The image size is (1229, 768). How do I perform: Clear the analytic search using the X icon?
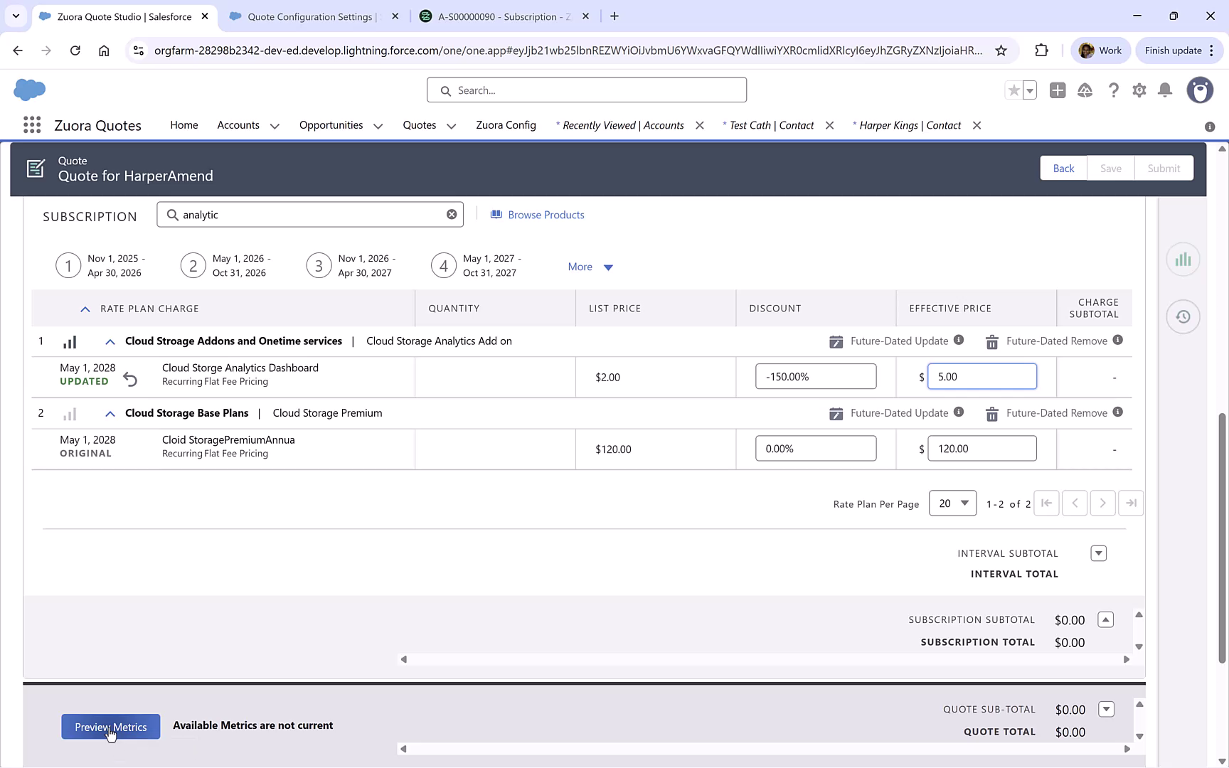[x=451, y=214]
